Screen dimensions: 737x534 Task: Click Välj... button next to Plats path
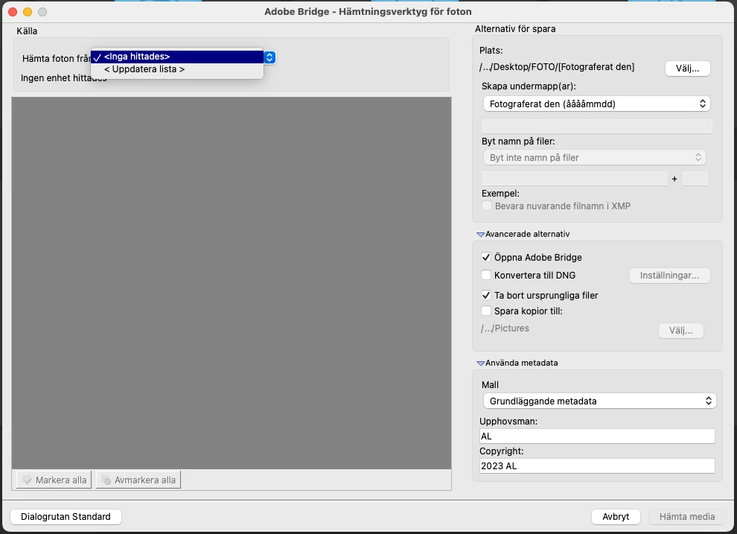tap(687, 69)
